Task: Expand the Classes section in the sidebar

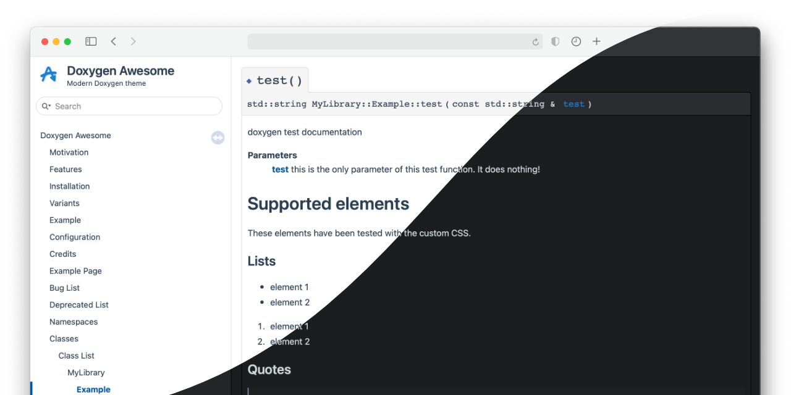Action: (x=64, y=338)
